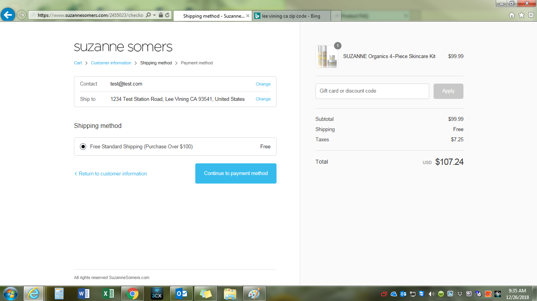537x301 pixels.
Task: Click the address bar search magnifier icon
Action: tap(148, 15)
